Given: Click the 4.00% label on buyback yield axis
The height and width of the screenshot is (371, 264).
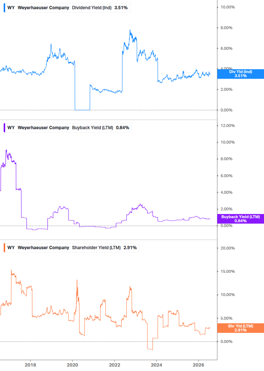Looking at the screenshot, I should [226, 192].
